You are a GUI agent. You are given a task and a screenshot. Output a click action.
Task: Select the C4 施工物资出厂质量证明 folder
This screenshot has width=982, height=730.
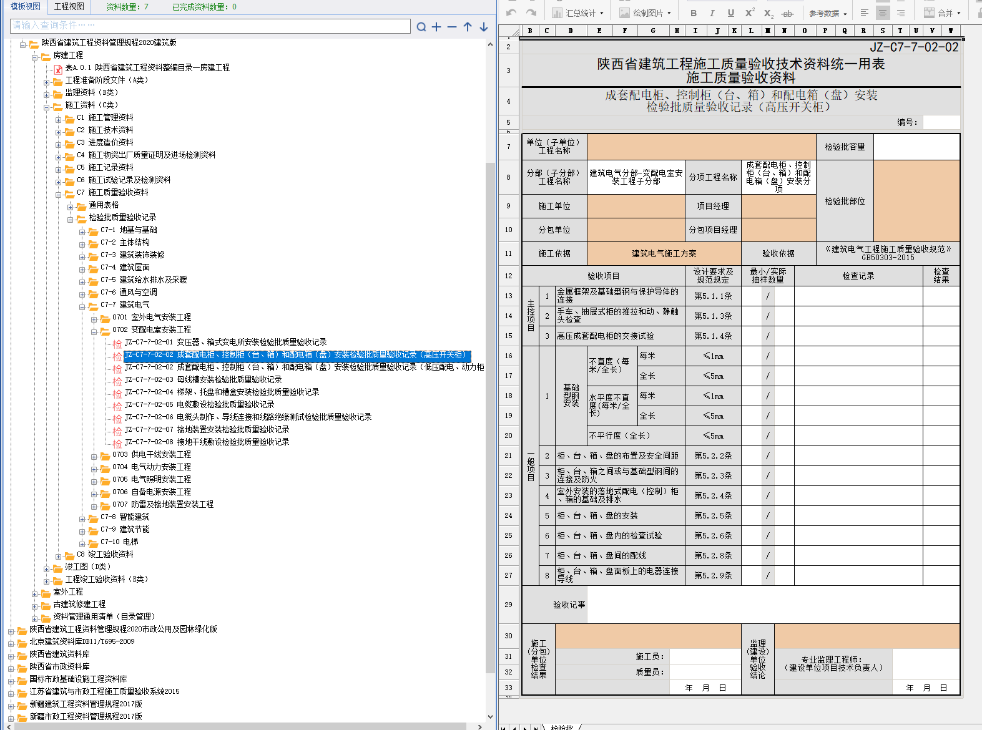coord(146,155)
